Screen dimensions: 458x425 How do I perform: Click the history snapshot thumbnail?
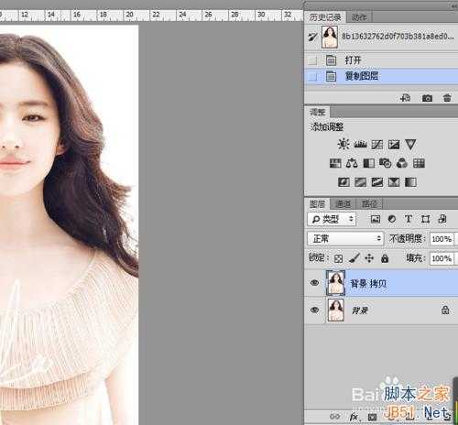[x=330, y=37]
